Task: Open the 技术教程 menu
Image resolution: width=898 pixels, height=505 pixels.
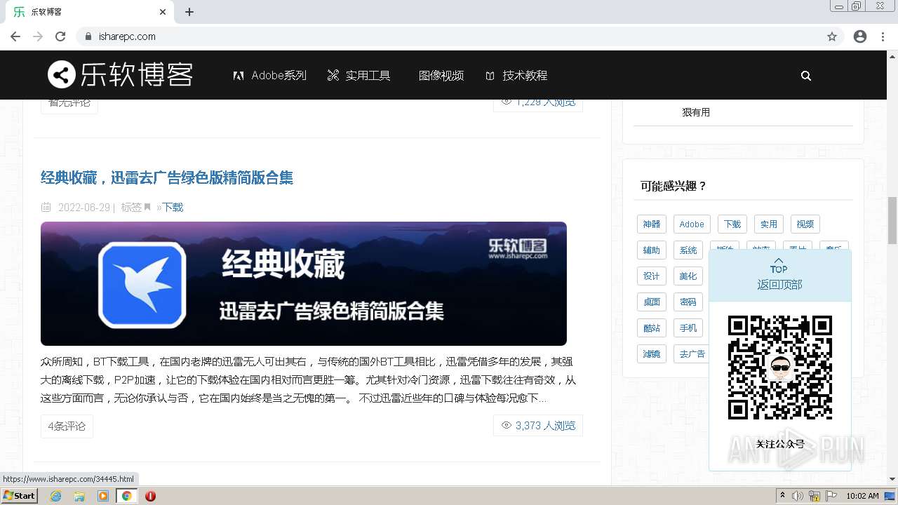Action: click(516, 76)
